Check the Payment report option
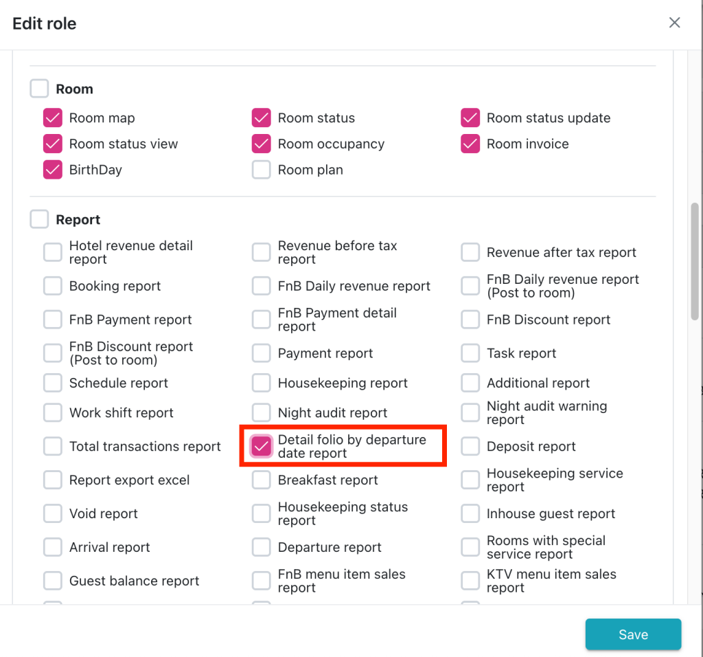This screenshot has height=657, width=703. 262,353
